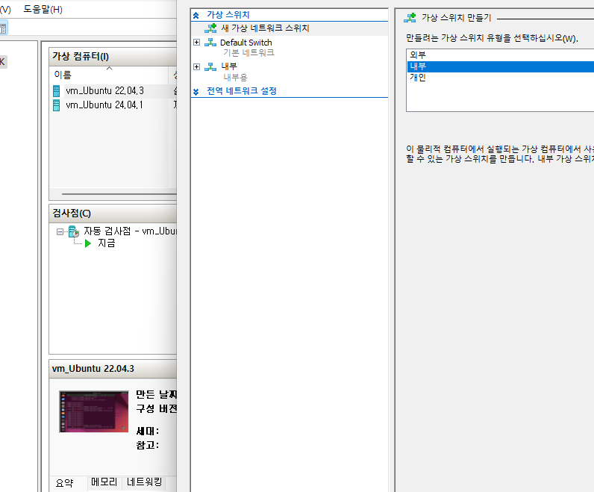Image resolution: width=594 pixels, height=492 pixels.
Task: Select 개인 in the switch type list
Action: (417, 78)
